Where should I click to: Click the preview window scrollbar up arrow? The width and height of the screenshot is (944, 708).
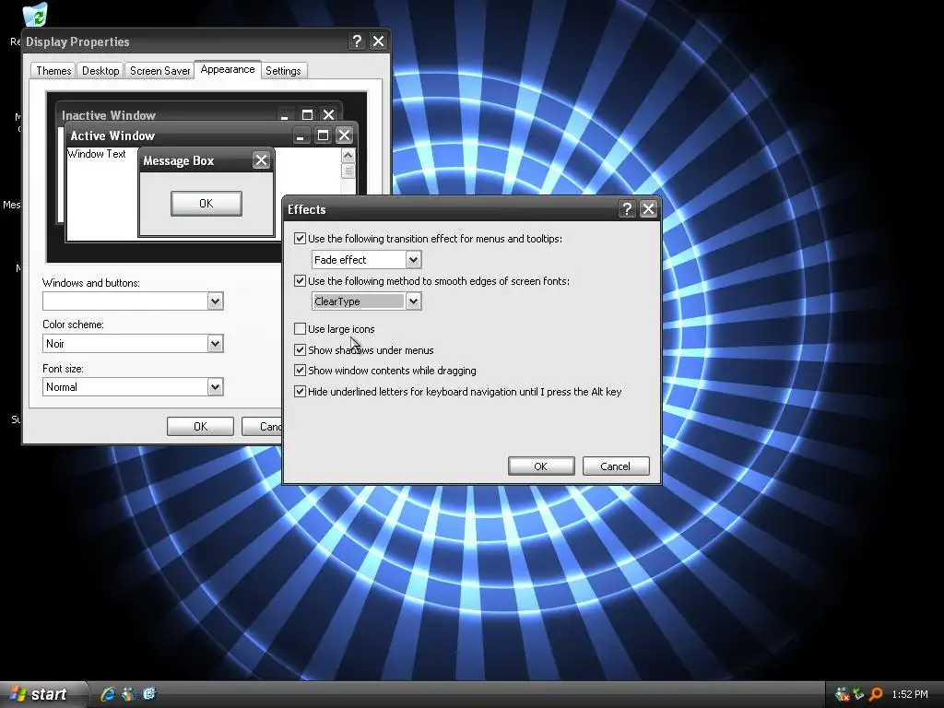pos(348,155)
